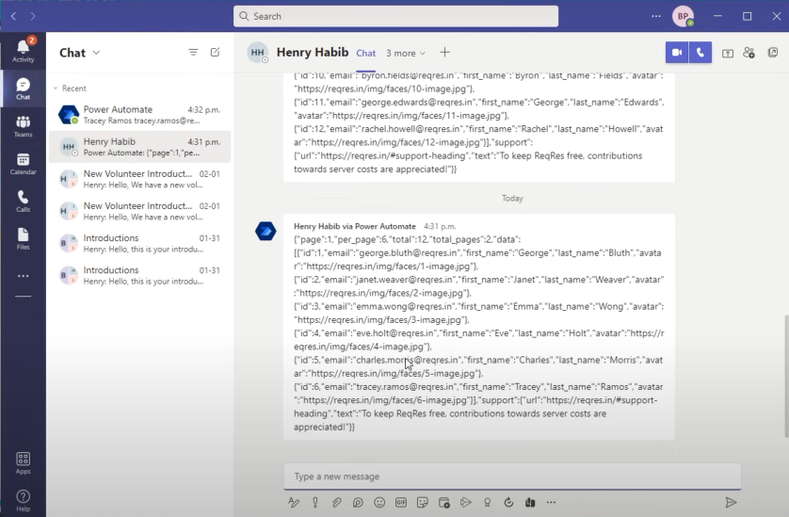Click the Updates circular arrow icon
Image resolution: width=789 pixels, height=517 pixels.
[508, 502]
